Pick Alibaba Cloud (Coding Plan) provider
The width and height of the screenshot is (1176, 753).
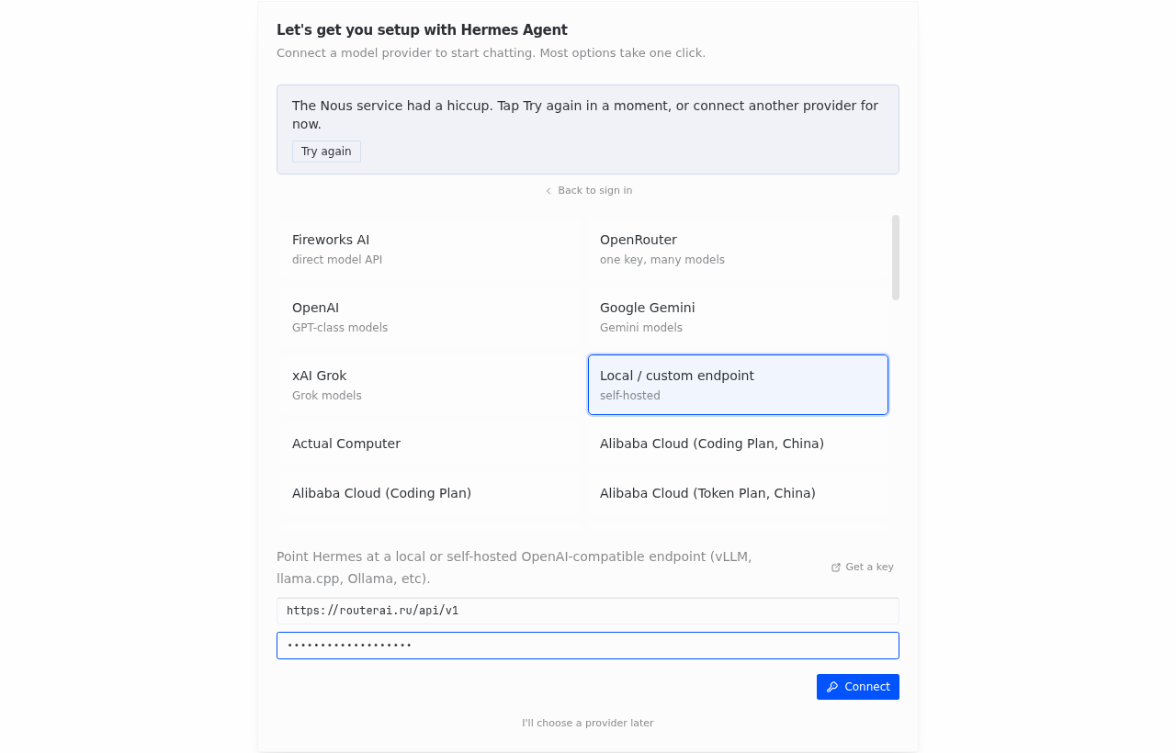(x=432, y=493)
